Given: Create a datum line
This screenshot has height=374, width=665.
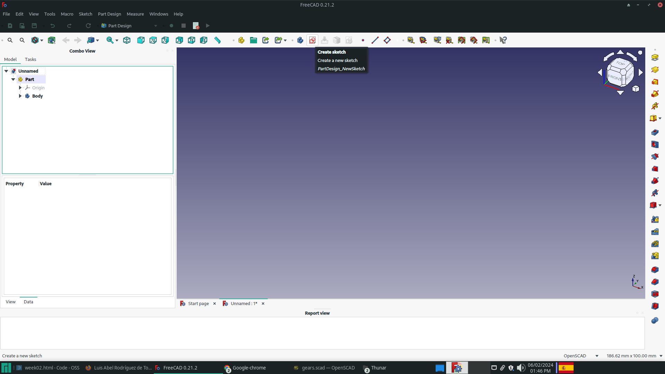Looking at the screenshot, I should 375,40.
